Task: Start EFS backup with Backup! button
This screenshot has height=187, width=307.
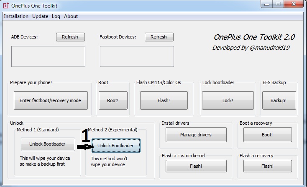Action: tap(279, 100)
